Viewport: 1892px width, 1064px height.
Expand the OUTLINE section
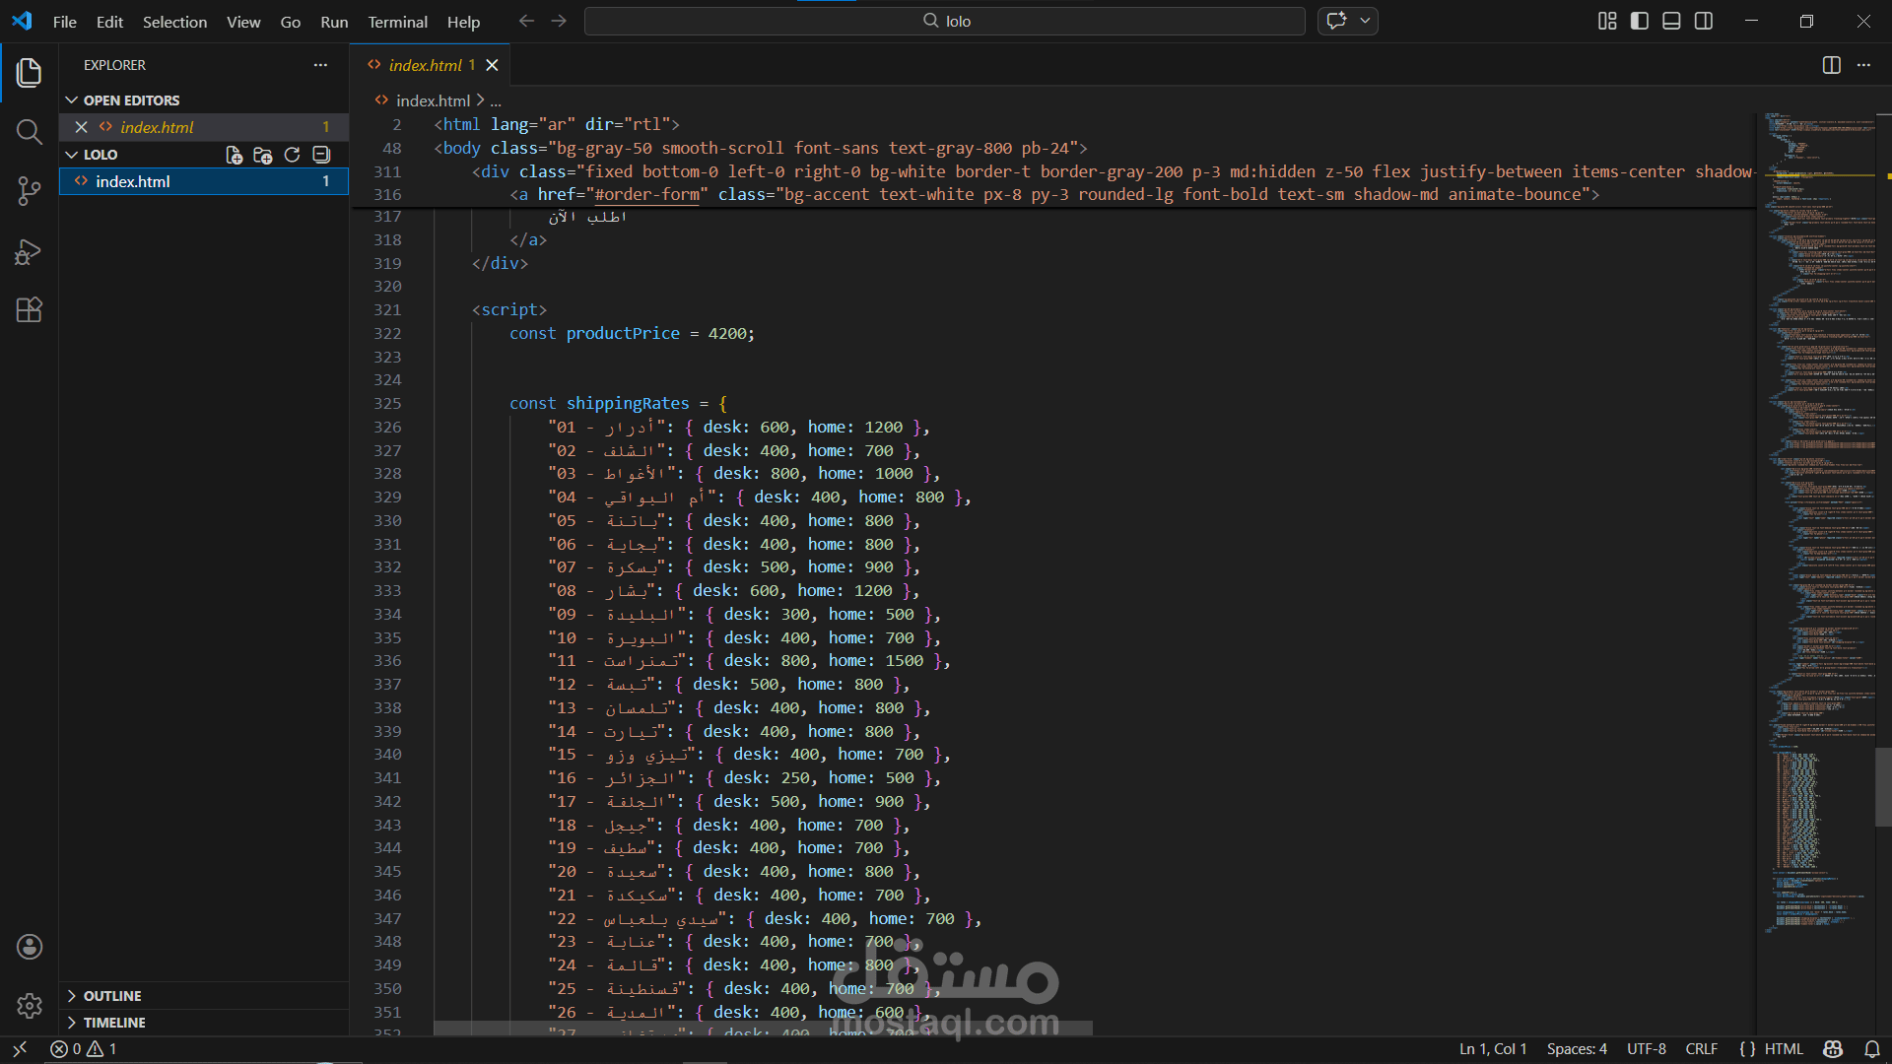tap(111, 996)
